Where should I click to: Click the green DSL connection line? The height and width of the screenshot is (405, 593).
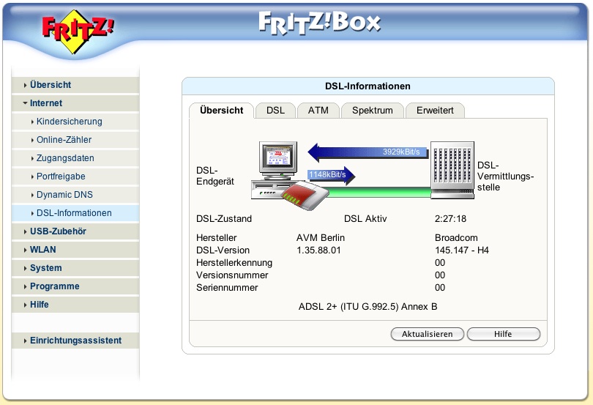(380, 193)
